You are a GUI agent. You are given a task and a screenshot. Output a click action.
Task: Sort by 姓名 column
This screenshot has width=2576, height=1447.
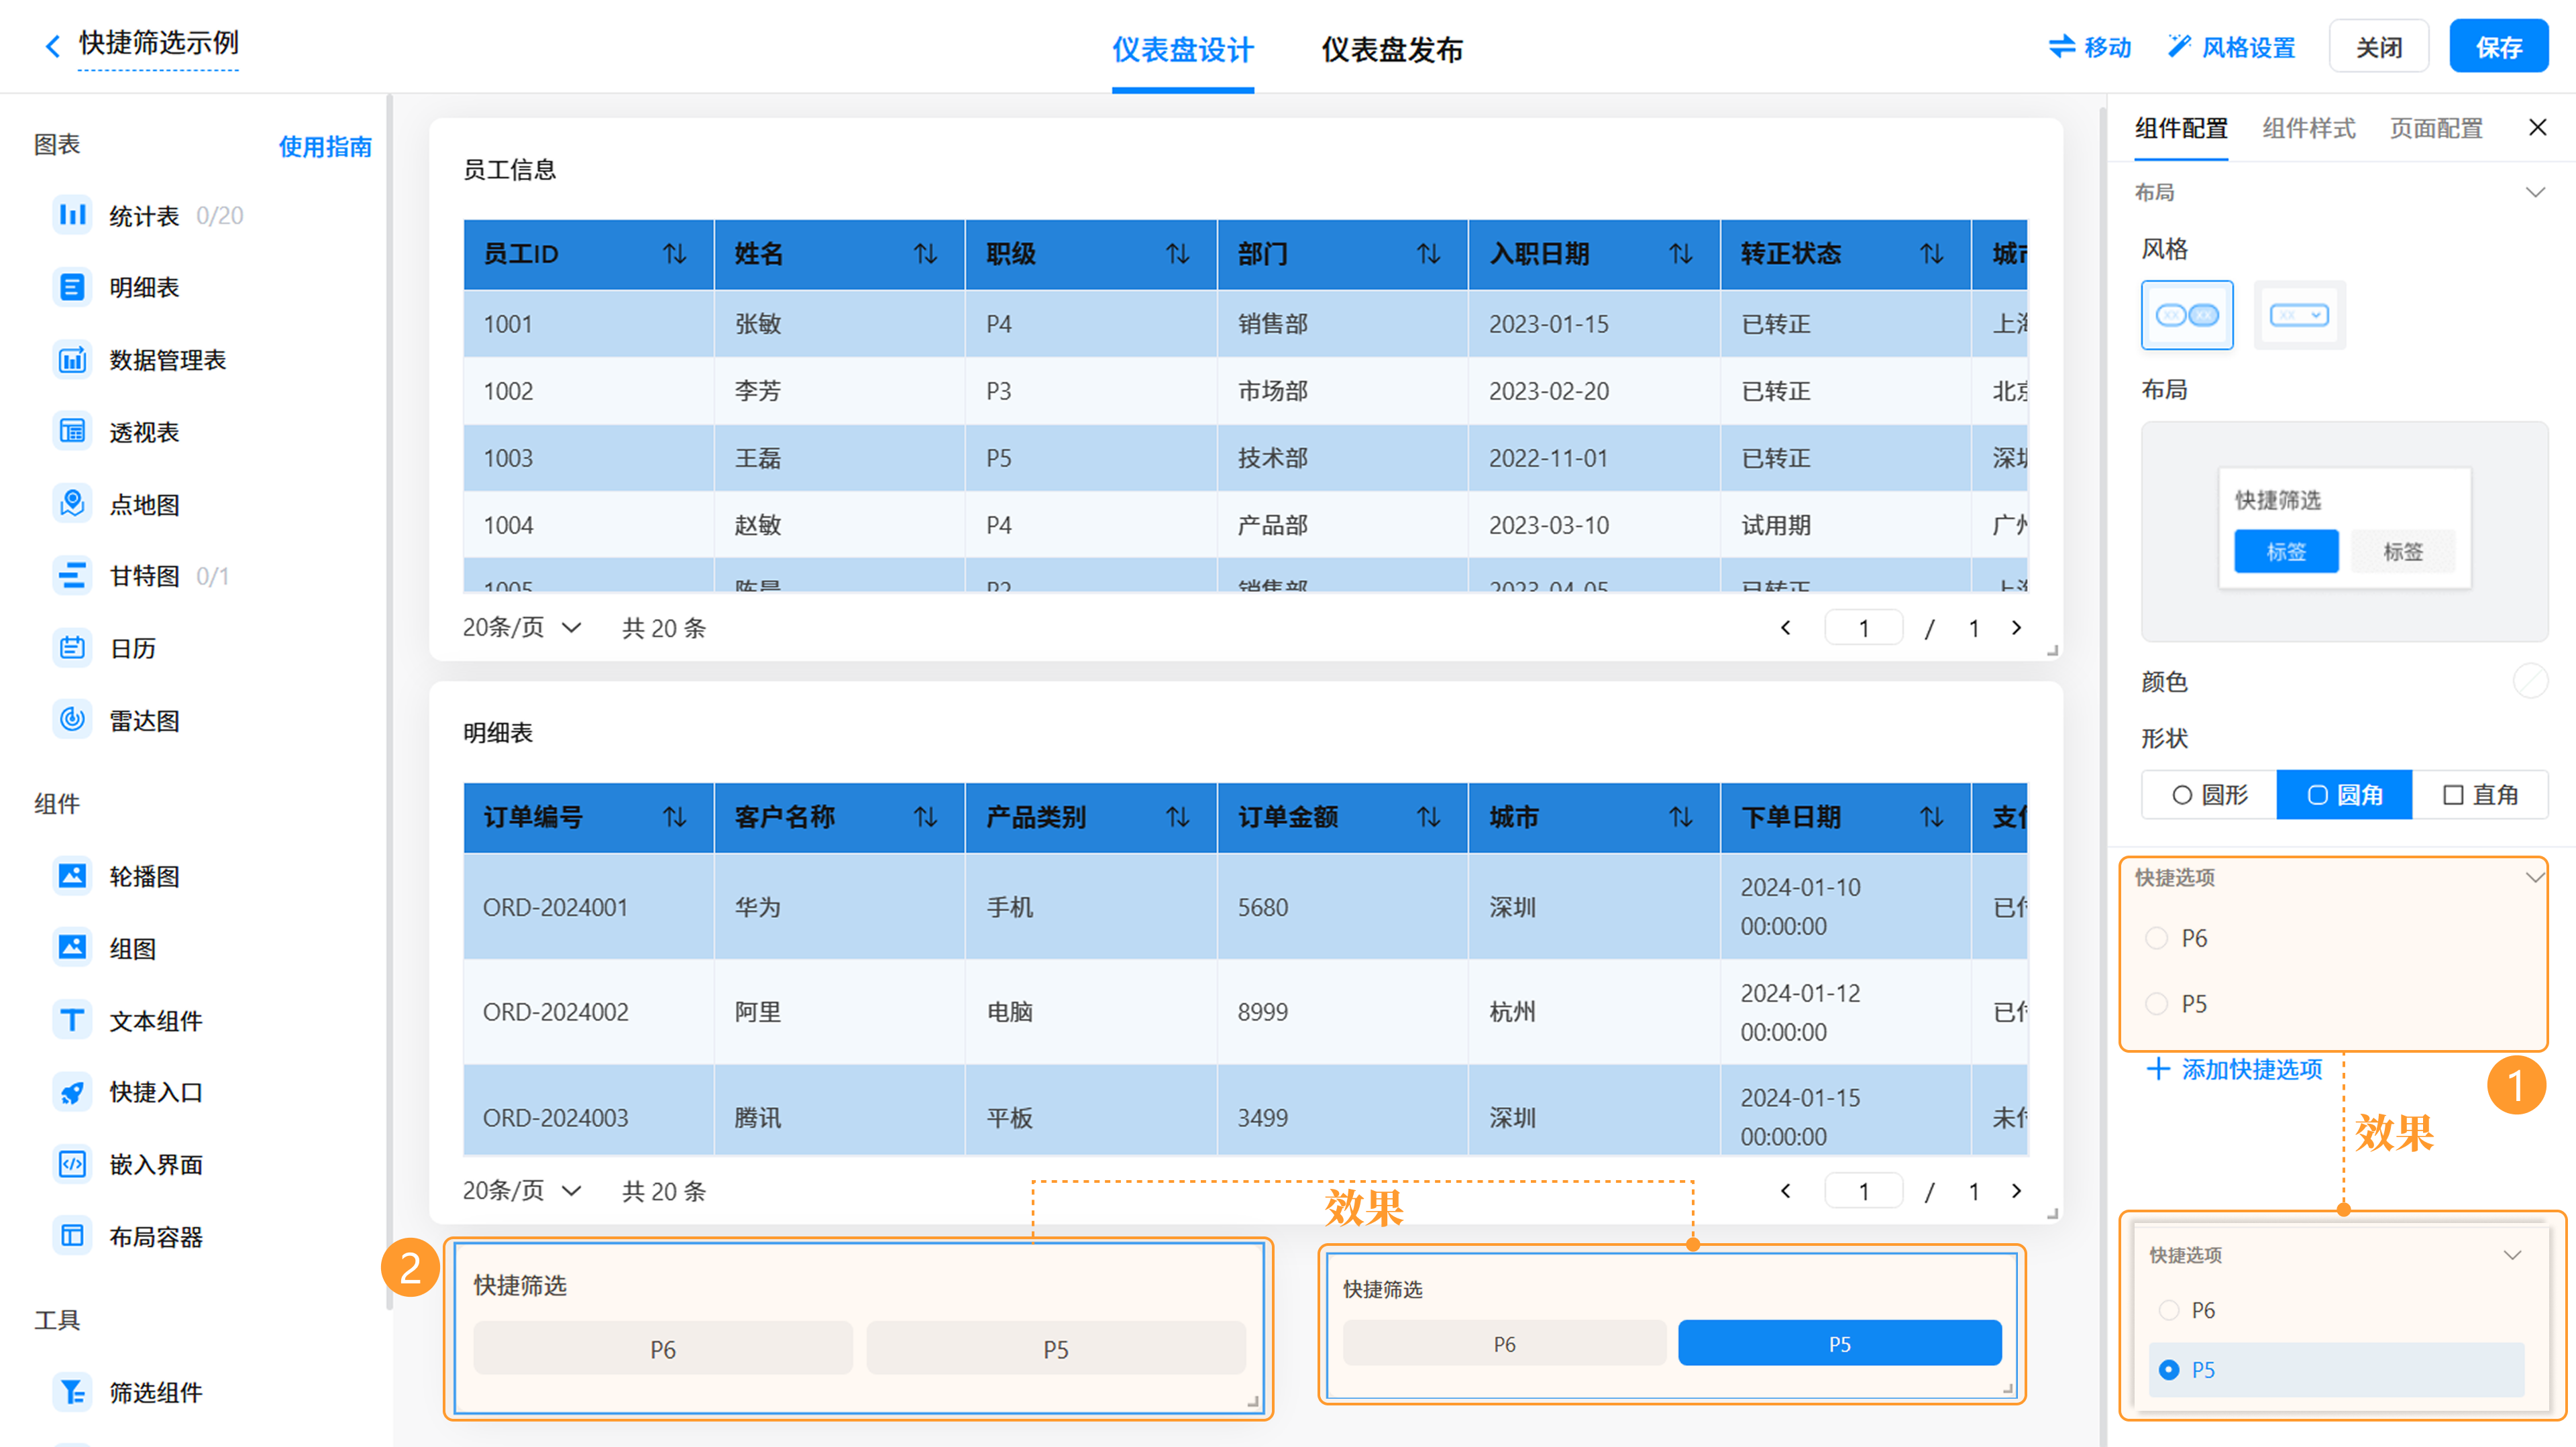(x=926, y=254)
